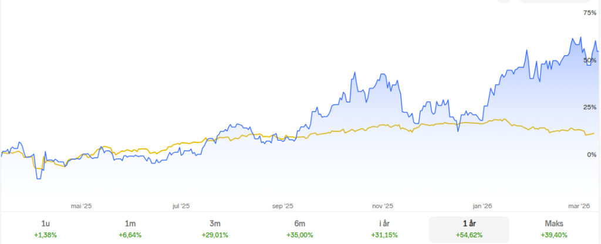Select the jan '26 date marker
Screen dimensions: 601x244
click(482, 206)
